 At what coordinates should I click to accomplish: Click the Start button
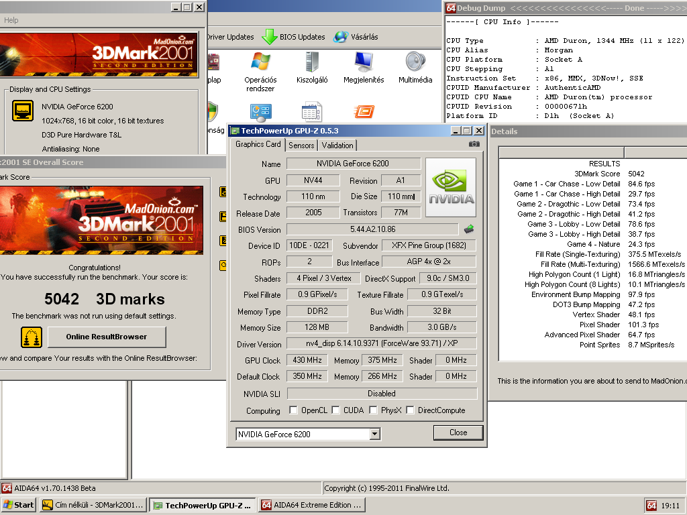click(x=18, y=505)
